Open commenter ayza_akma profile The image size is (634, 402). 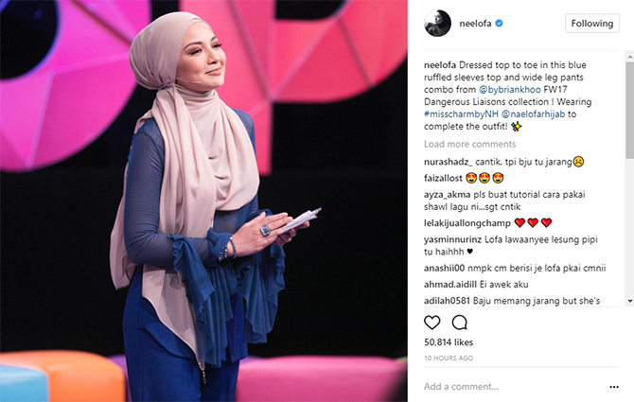[x=448, y=195]
